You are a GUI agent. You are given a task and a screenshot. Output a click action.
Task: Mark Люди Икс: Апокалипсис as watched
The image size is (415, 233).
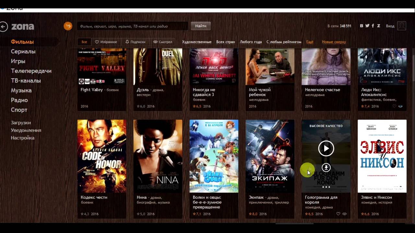(x=401, y=106)
